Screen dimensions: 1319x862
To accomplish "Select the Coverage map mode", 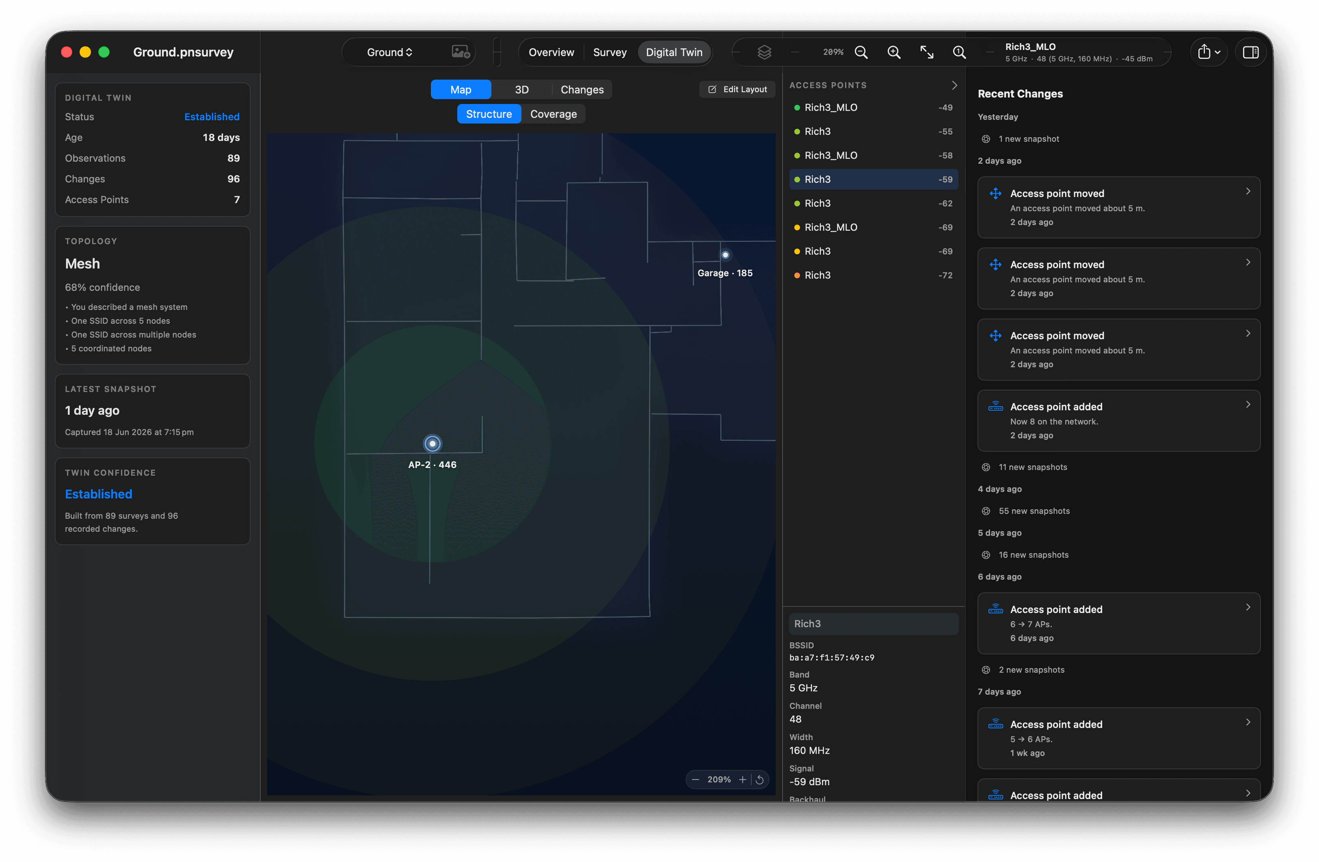I will click(553, 114).
